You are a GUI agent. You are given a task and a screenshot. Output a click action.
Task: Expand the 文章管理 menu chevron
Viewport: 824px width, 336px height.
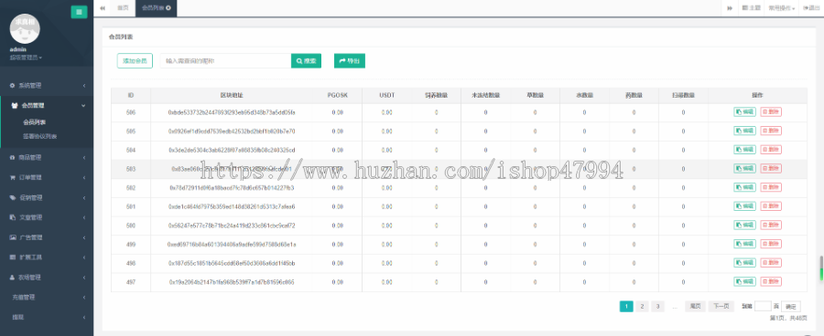pos(84,217)
